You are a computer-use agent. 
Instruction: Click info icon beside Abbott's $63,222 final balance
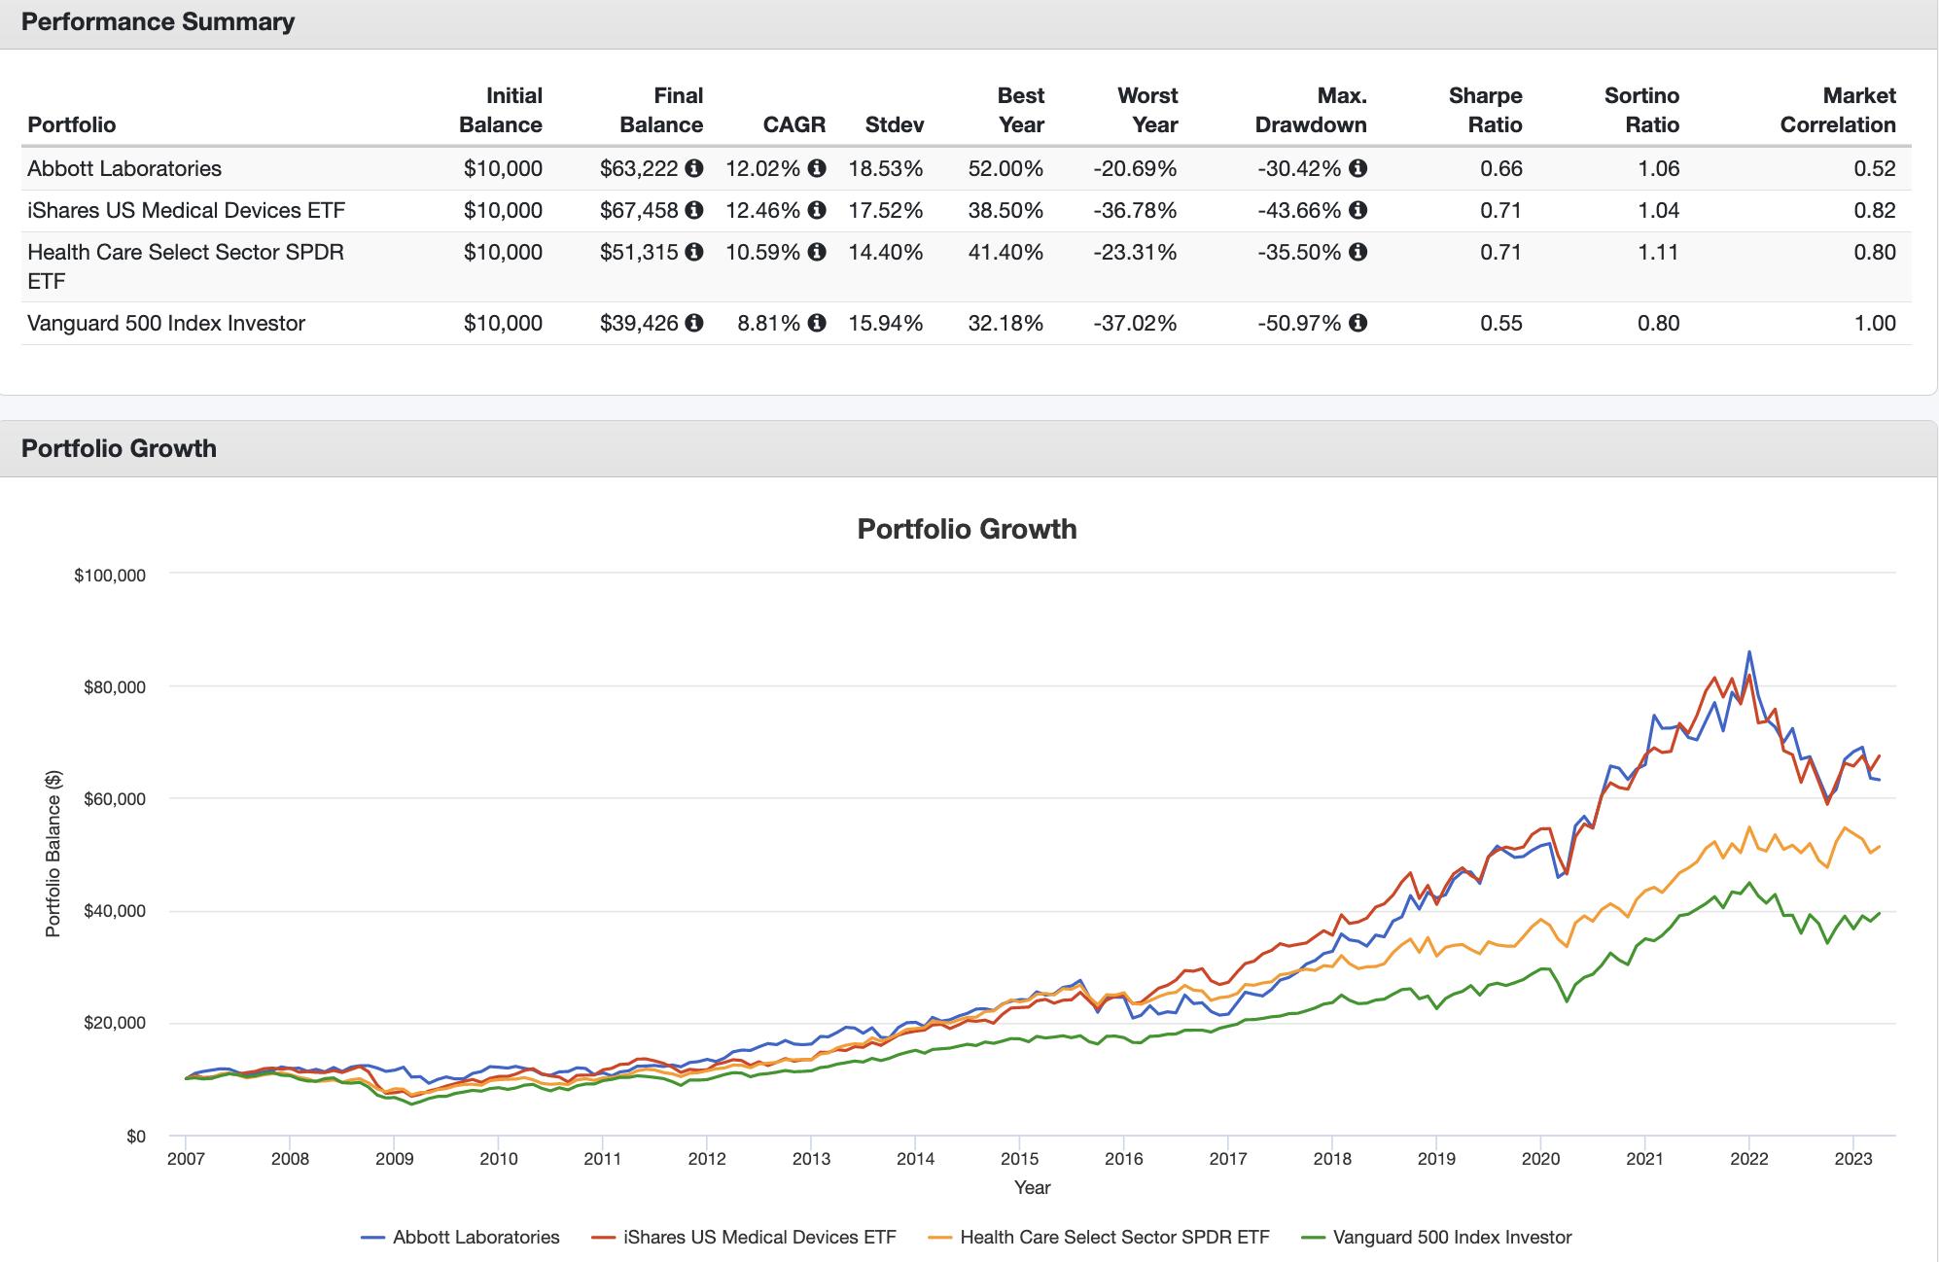click(x=693, y=168)
